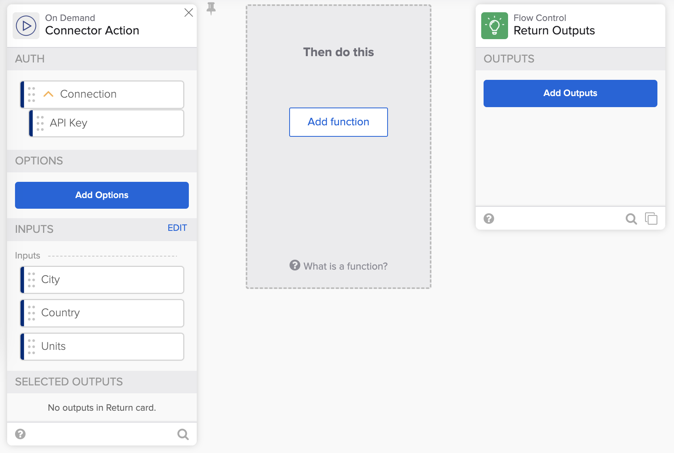This screenshot has width=674, height=453.
Task: Open the What is a function? link
Action: pos(345,266)
